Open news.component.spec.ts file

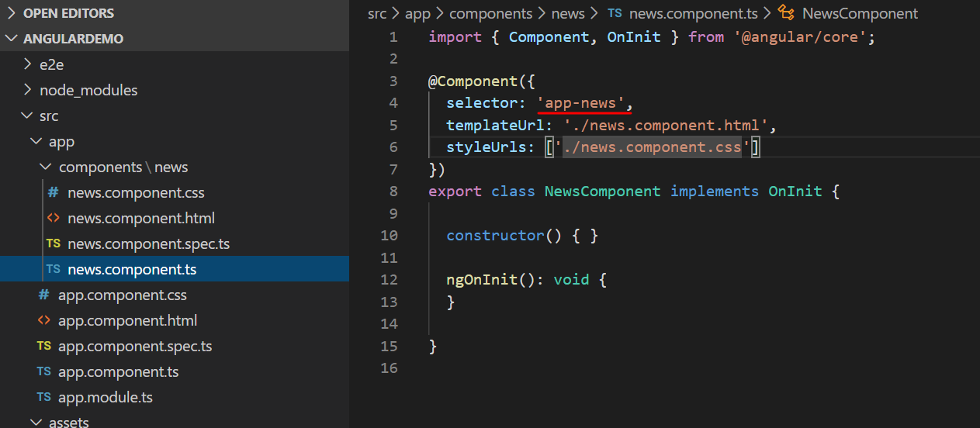(x=148, y=243)
